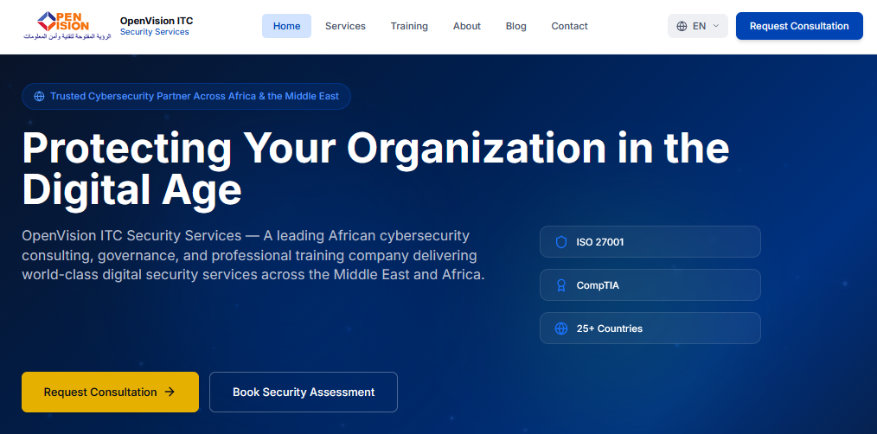Screen dimensions: 877x434
Task: Click the OpenVision logo image
Action: (67, 26)
